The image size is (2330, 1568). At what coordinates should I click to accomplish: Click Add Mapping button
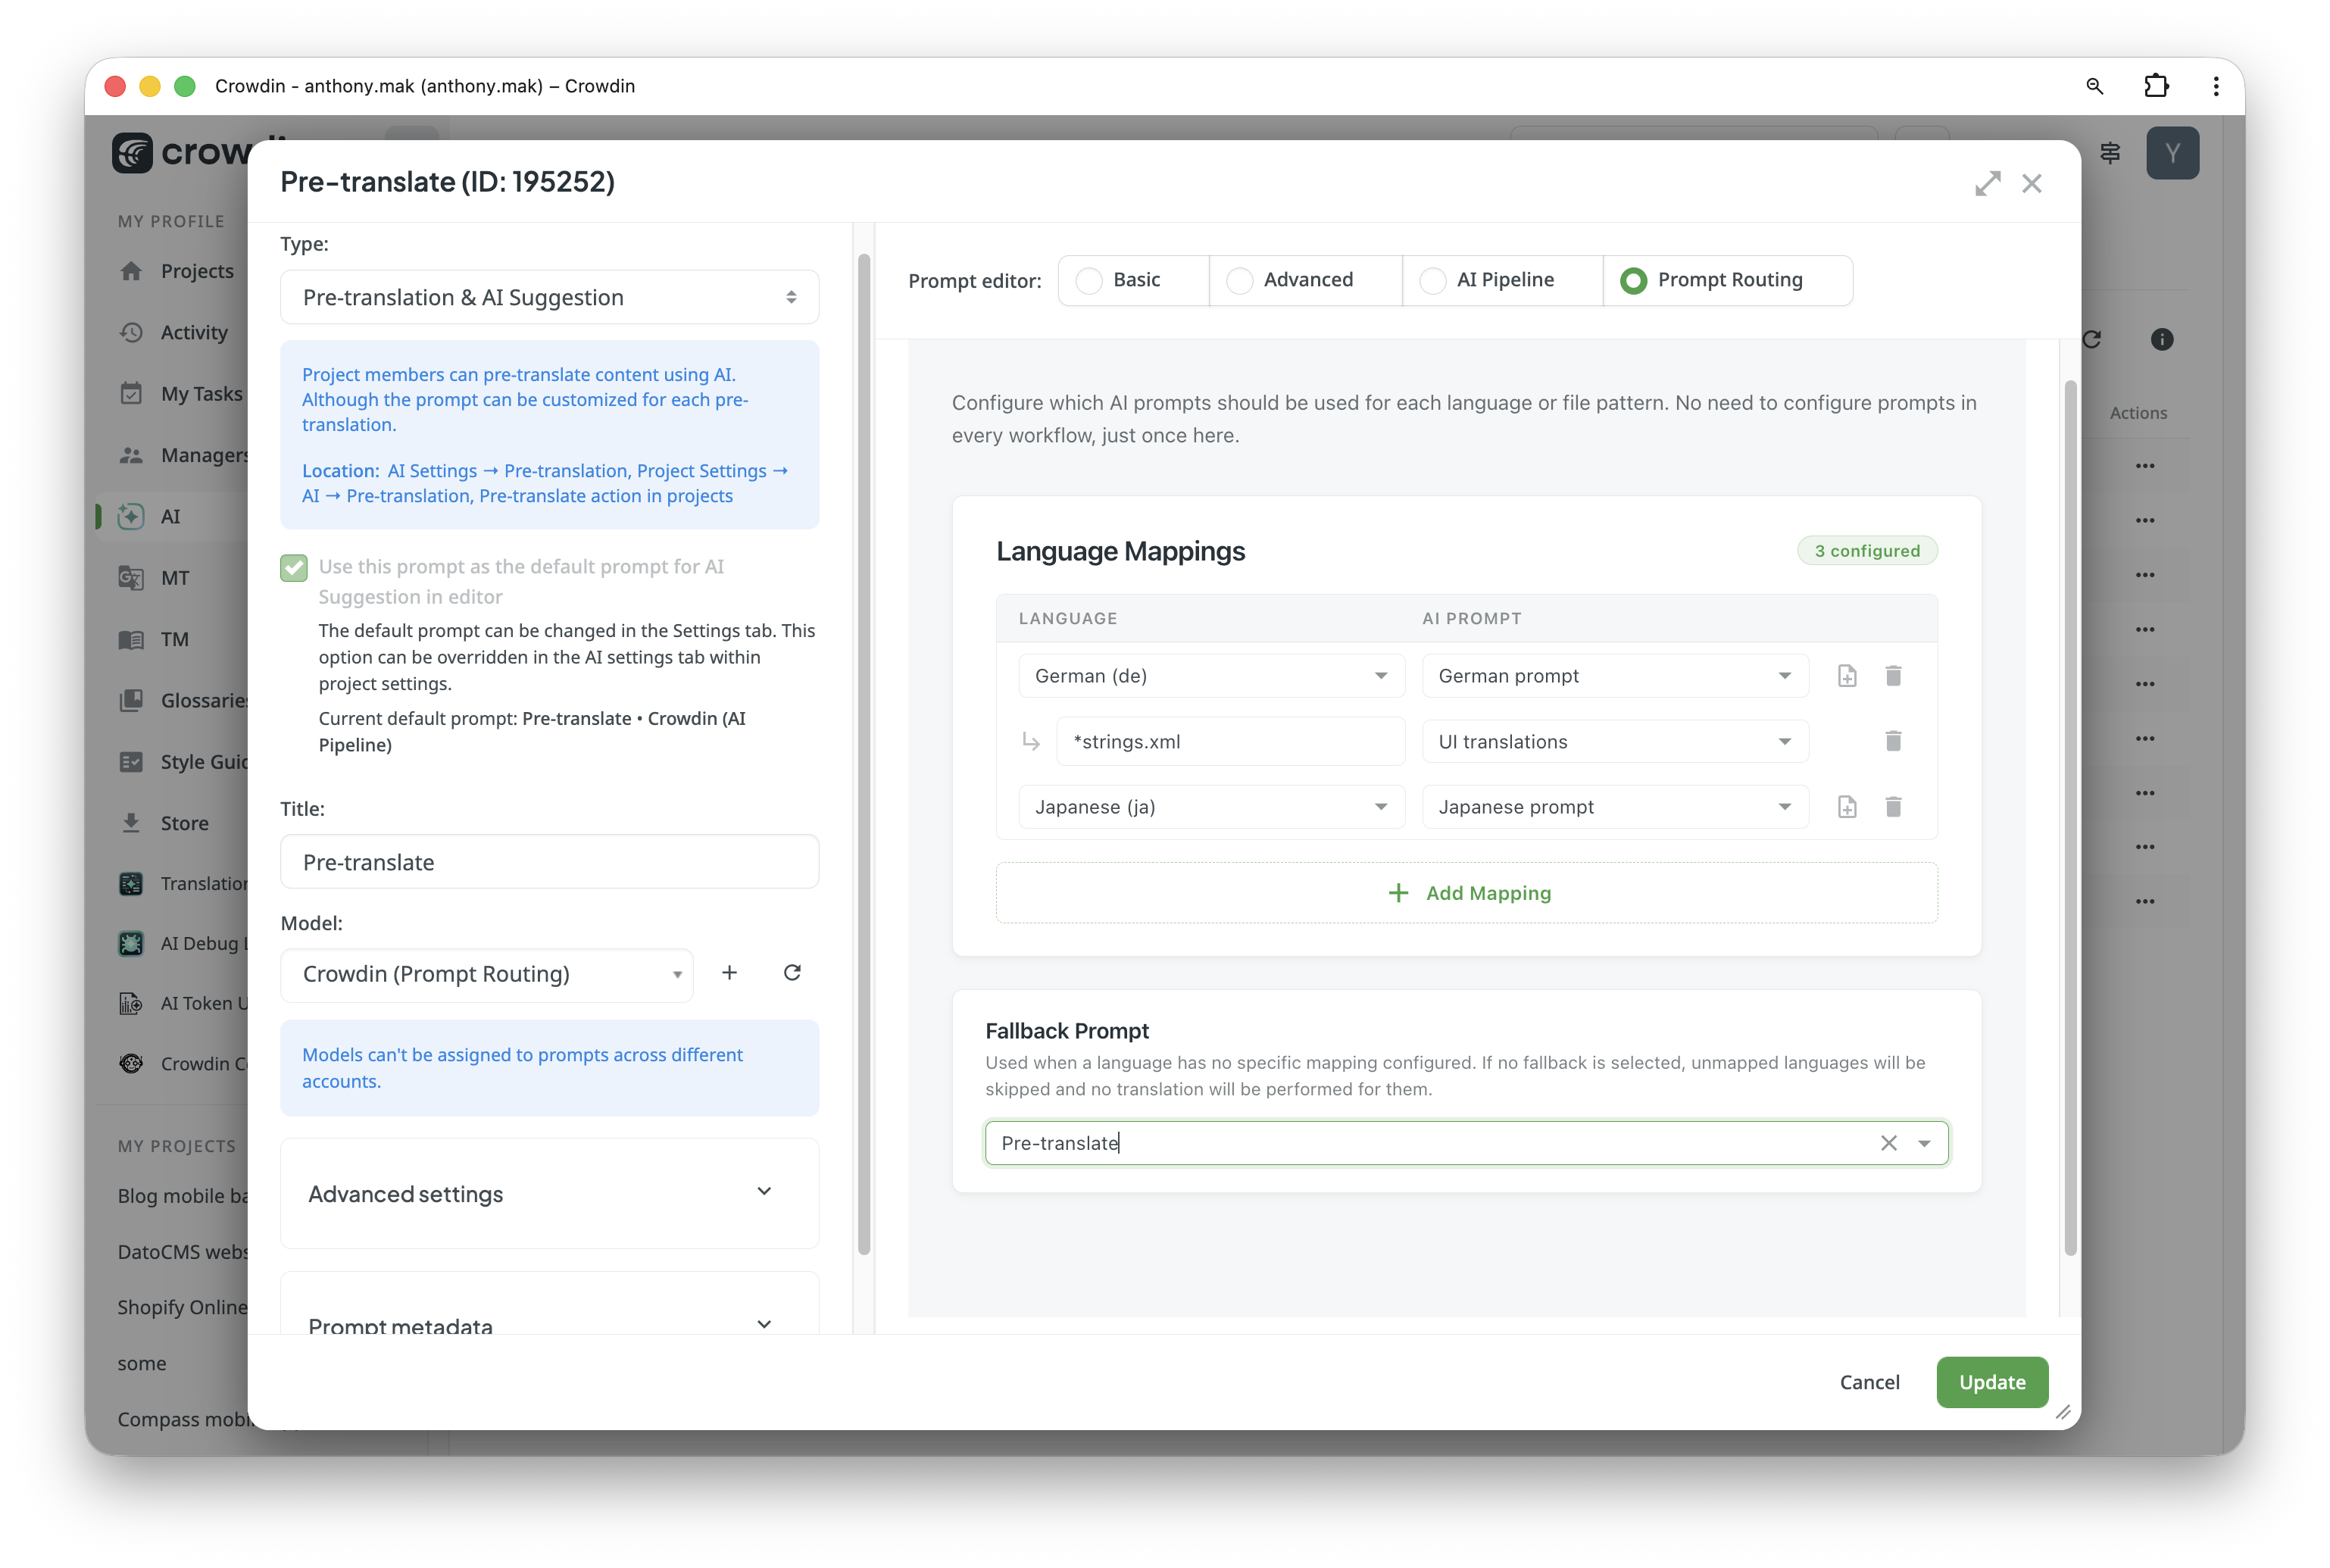coord(1466,893)
